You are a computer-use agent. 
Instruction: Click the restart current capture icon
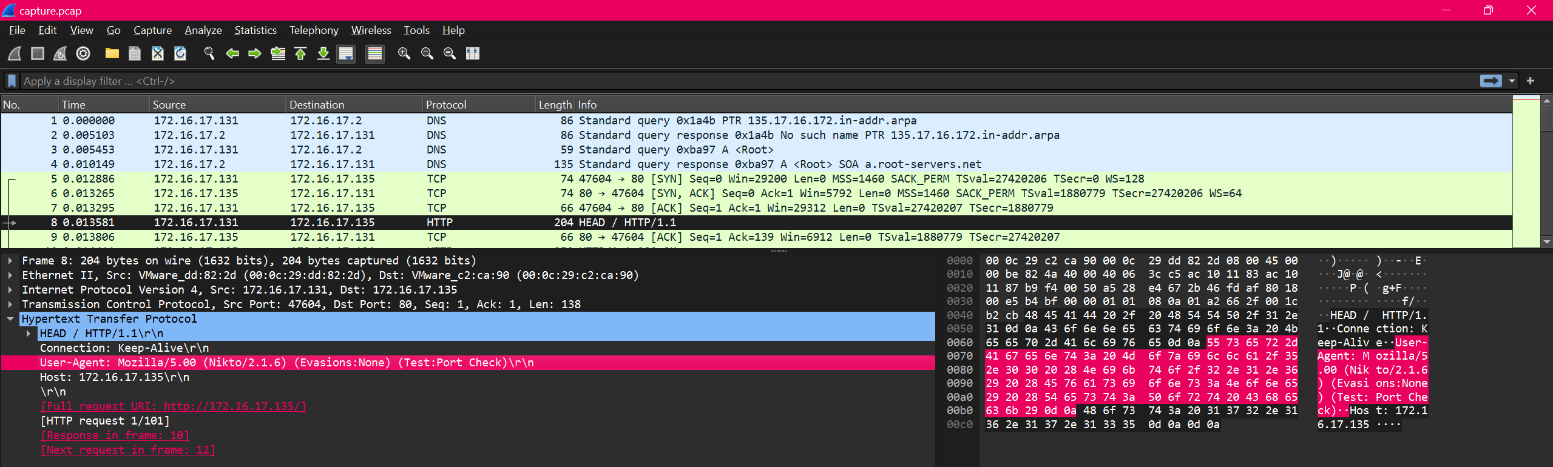tap(60, 53)
